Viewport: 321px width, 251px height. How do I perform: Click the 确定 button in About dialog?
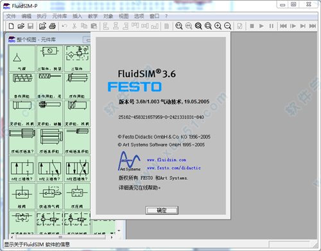coord(162,211)
